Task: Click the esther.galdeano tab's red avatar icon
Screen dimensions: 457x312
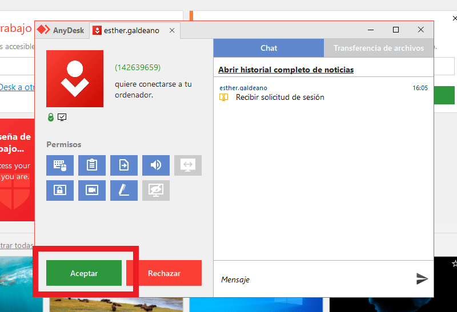Action: [x=97, y=30]
